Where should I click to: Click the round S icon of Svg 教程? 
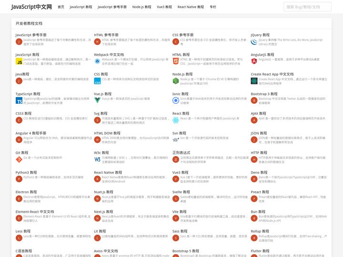coord(97,120)
